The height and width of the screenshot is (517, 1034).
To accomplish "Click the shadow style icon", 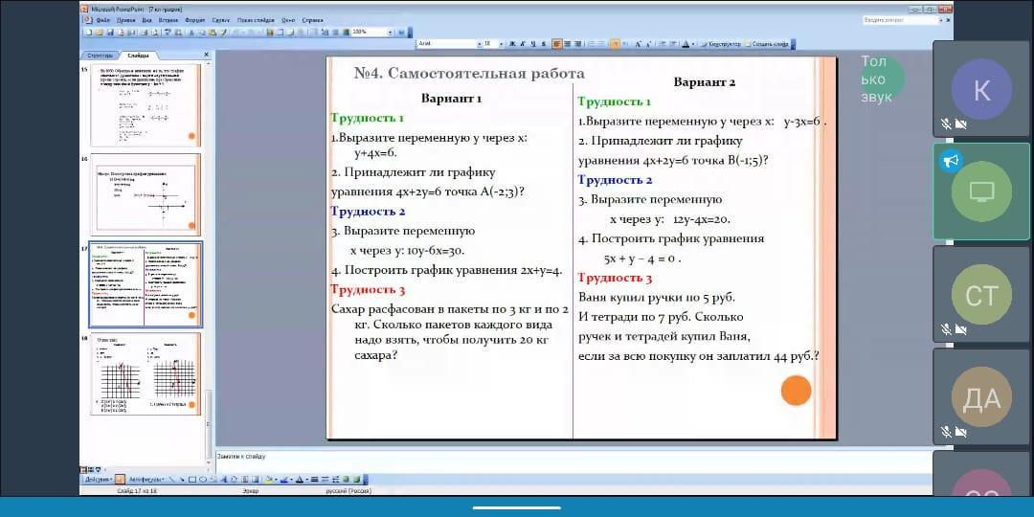I will coord(346,480).
